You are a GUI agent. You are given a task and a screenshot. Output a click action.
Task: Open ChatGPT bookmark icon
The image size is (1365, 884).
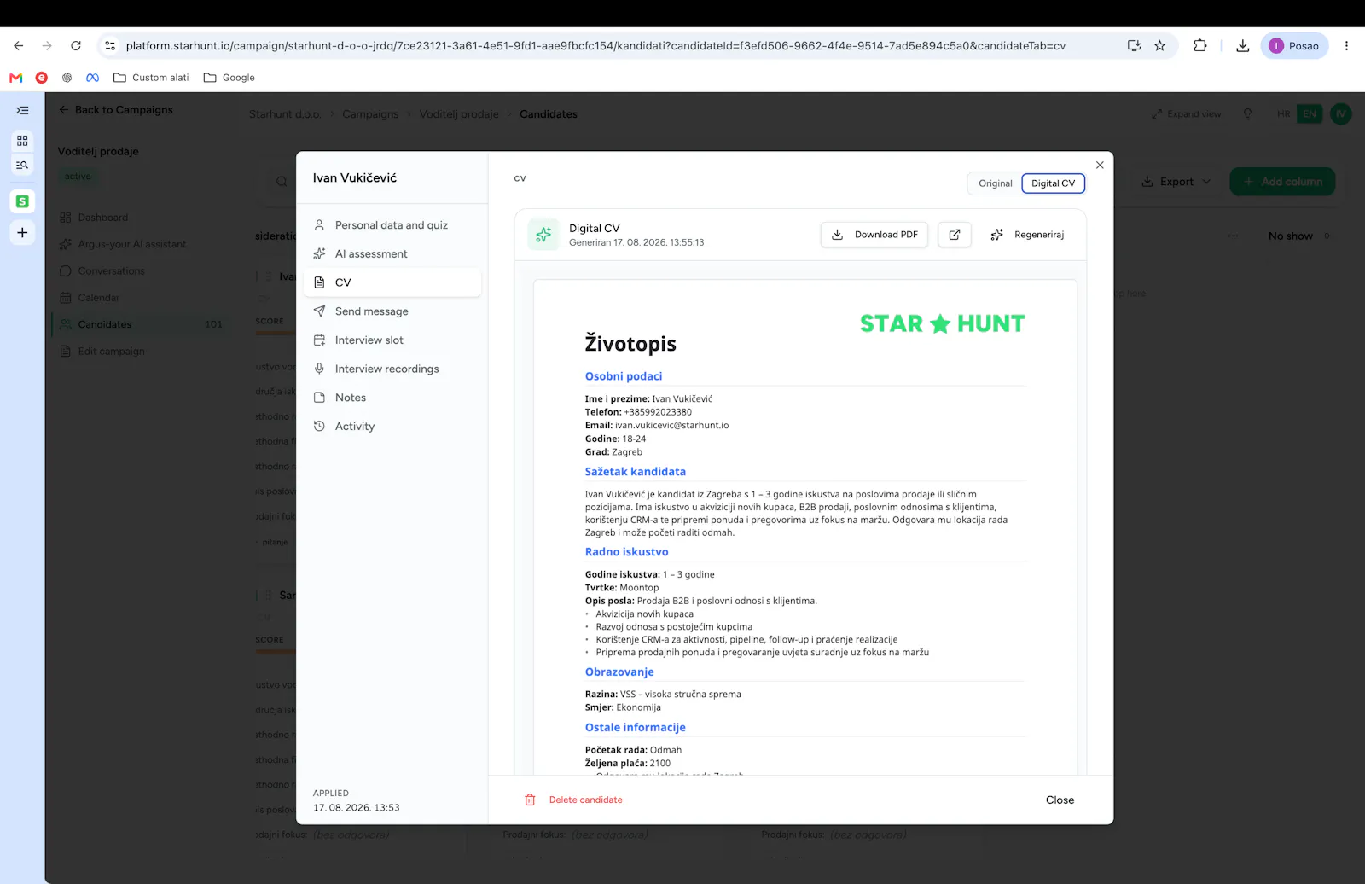coord(67,78)
